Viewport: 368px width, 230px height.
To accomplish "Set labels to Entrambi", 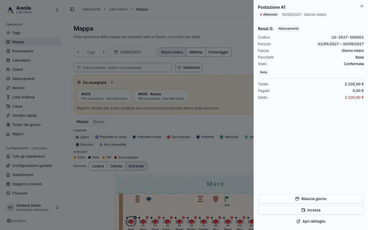I will point(136,166).
